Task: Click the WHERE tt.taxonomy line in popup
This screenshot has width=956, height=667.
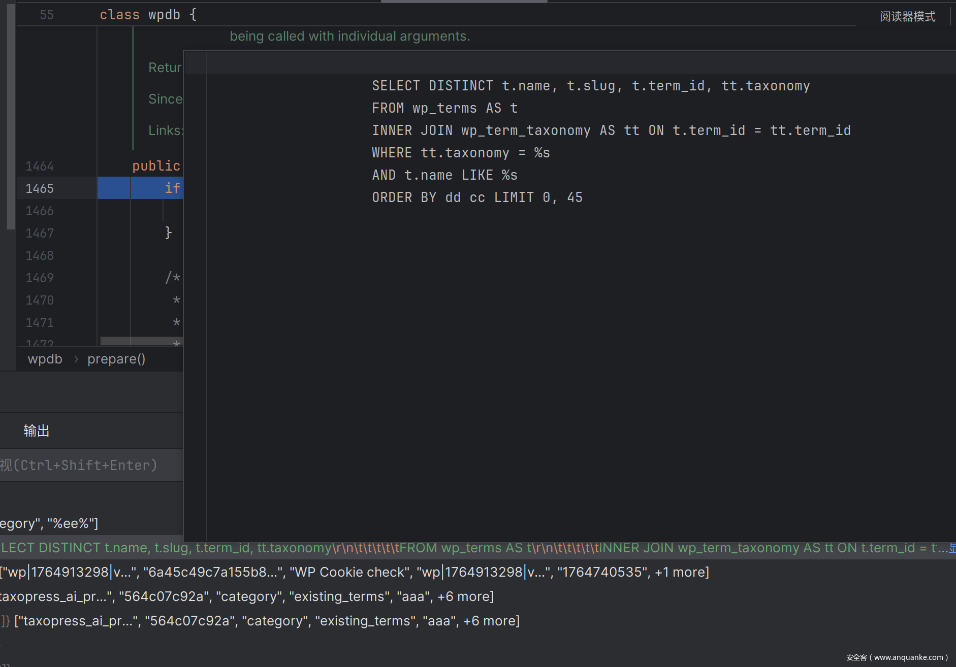Action: point(460,153)
